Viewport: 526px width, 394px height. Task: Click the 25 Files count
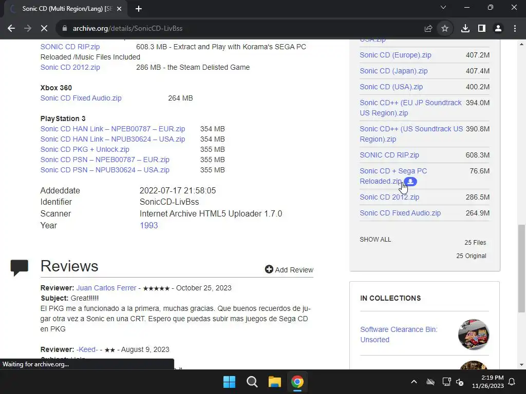coord(475,242)
